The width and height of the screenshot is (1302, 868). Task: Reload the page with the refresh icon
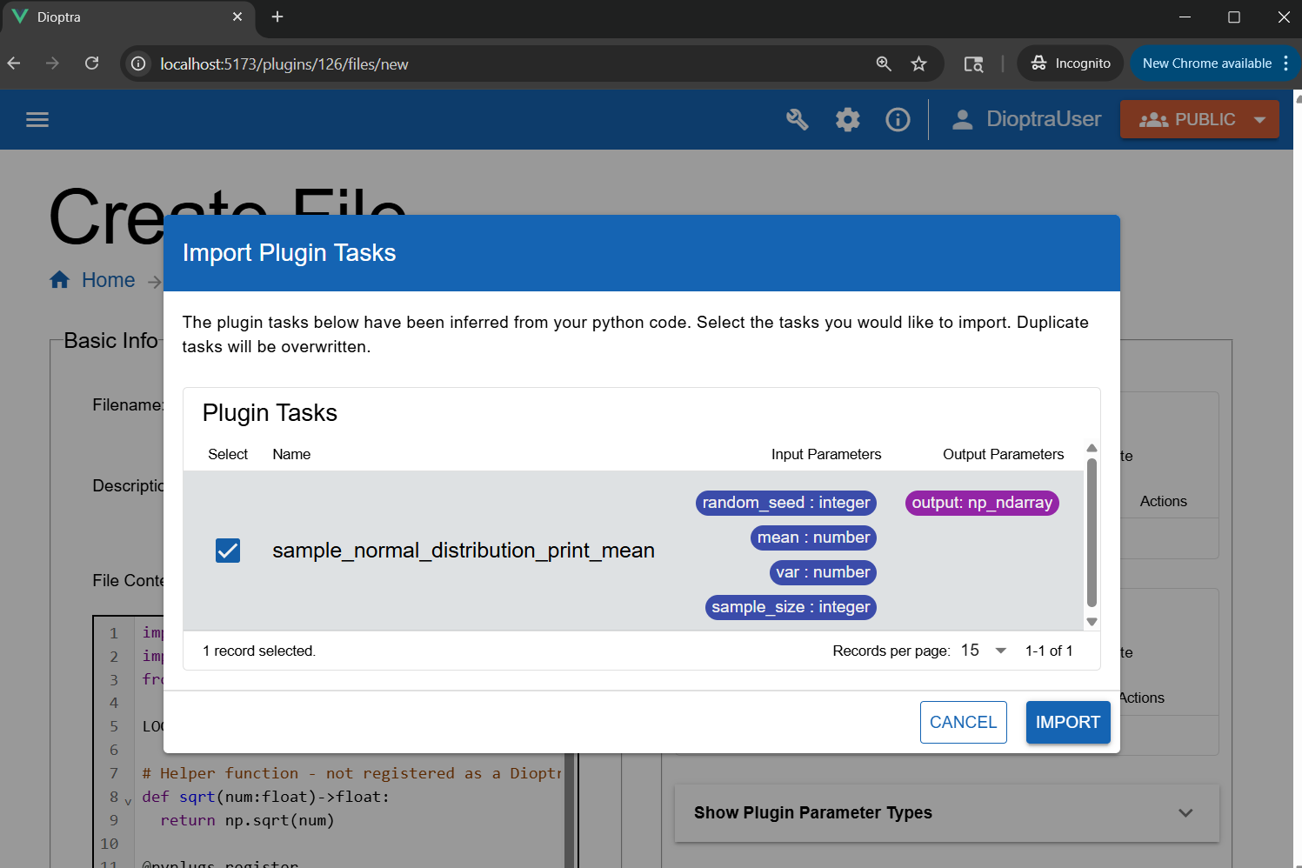pos(91,63)
